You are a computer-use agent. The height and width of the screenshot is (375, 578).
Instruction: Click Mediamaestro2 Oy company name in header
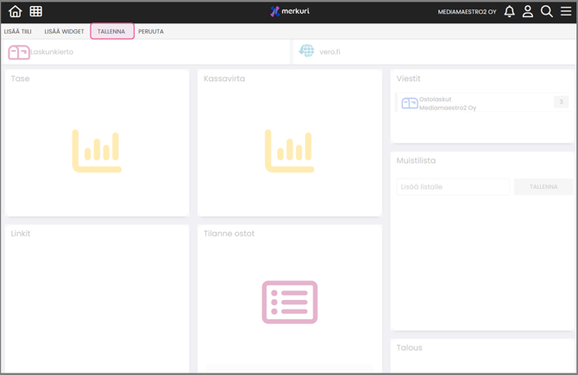click(467, 12)
